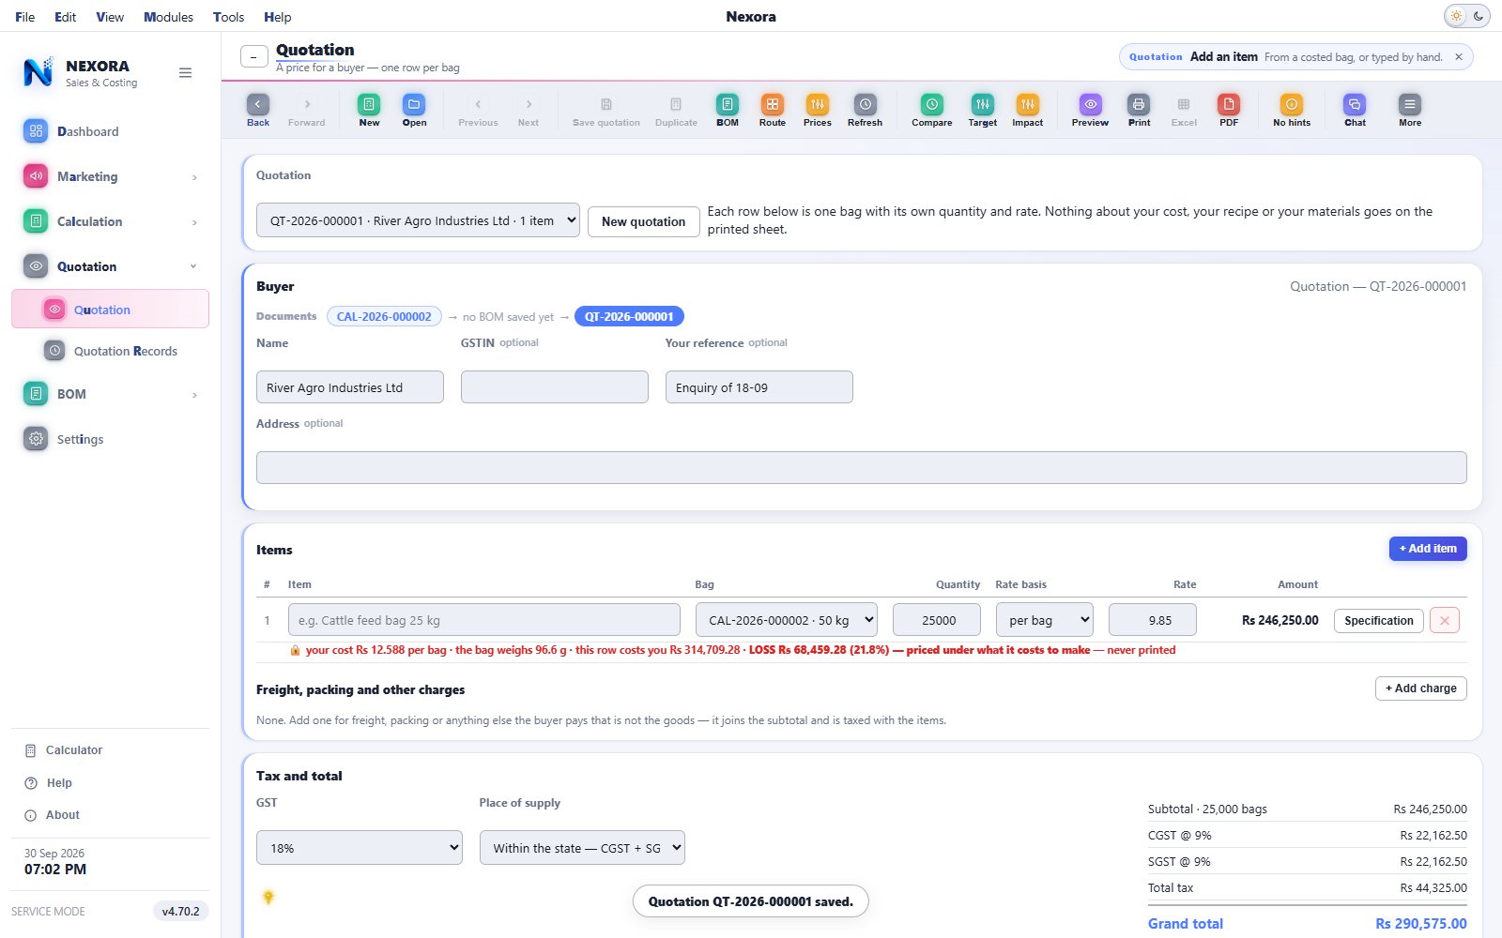
Task: Collapse the sidebar with the hamburger icon
Action: [186, 72]
